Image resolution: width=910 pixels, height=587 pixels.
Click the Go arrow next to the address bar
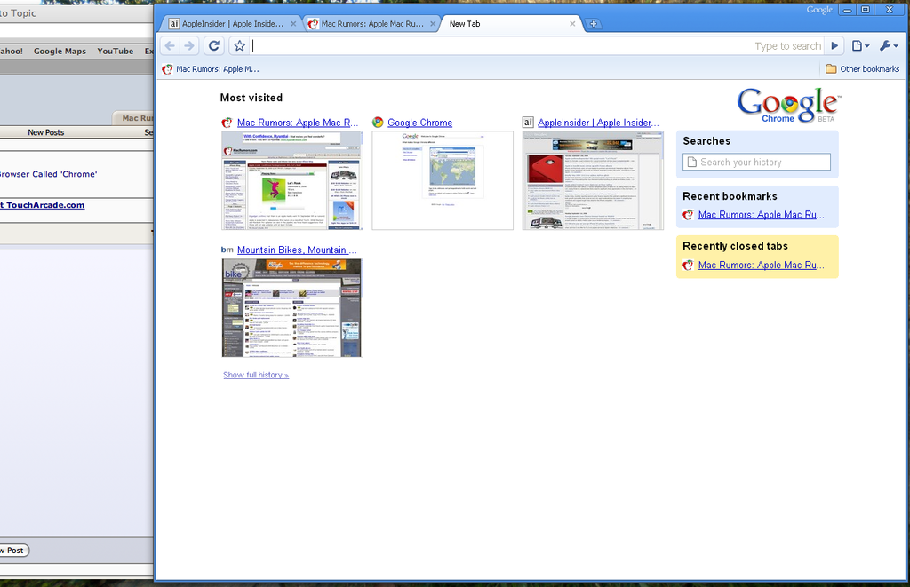point(834,46)
